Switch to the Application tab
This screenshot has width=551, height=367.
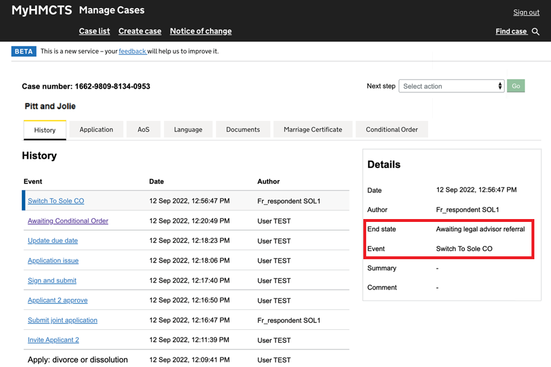pyautogui.click(x=96, y=130)
